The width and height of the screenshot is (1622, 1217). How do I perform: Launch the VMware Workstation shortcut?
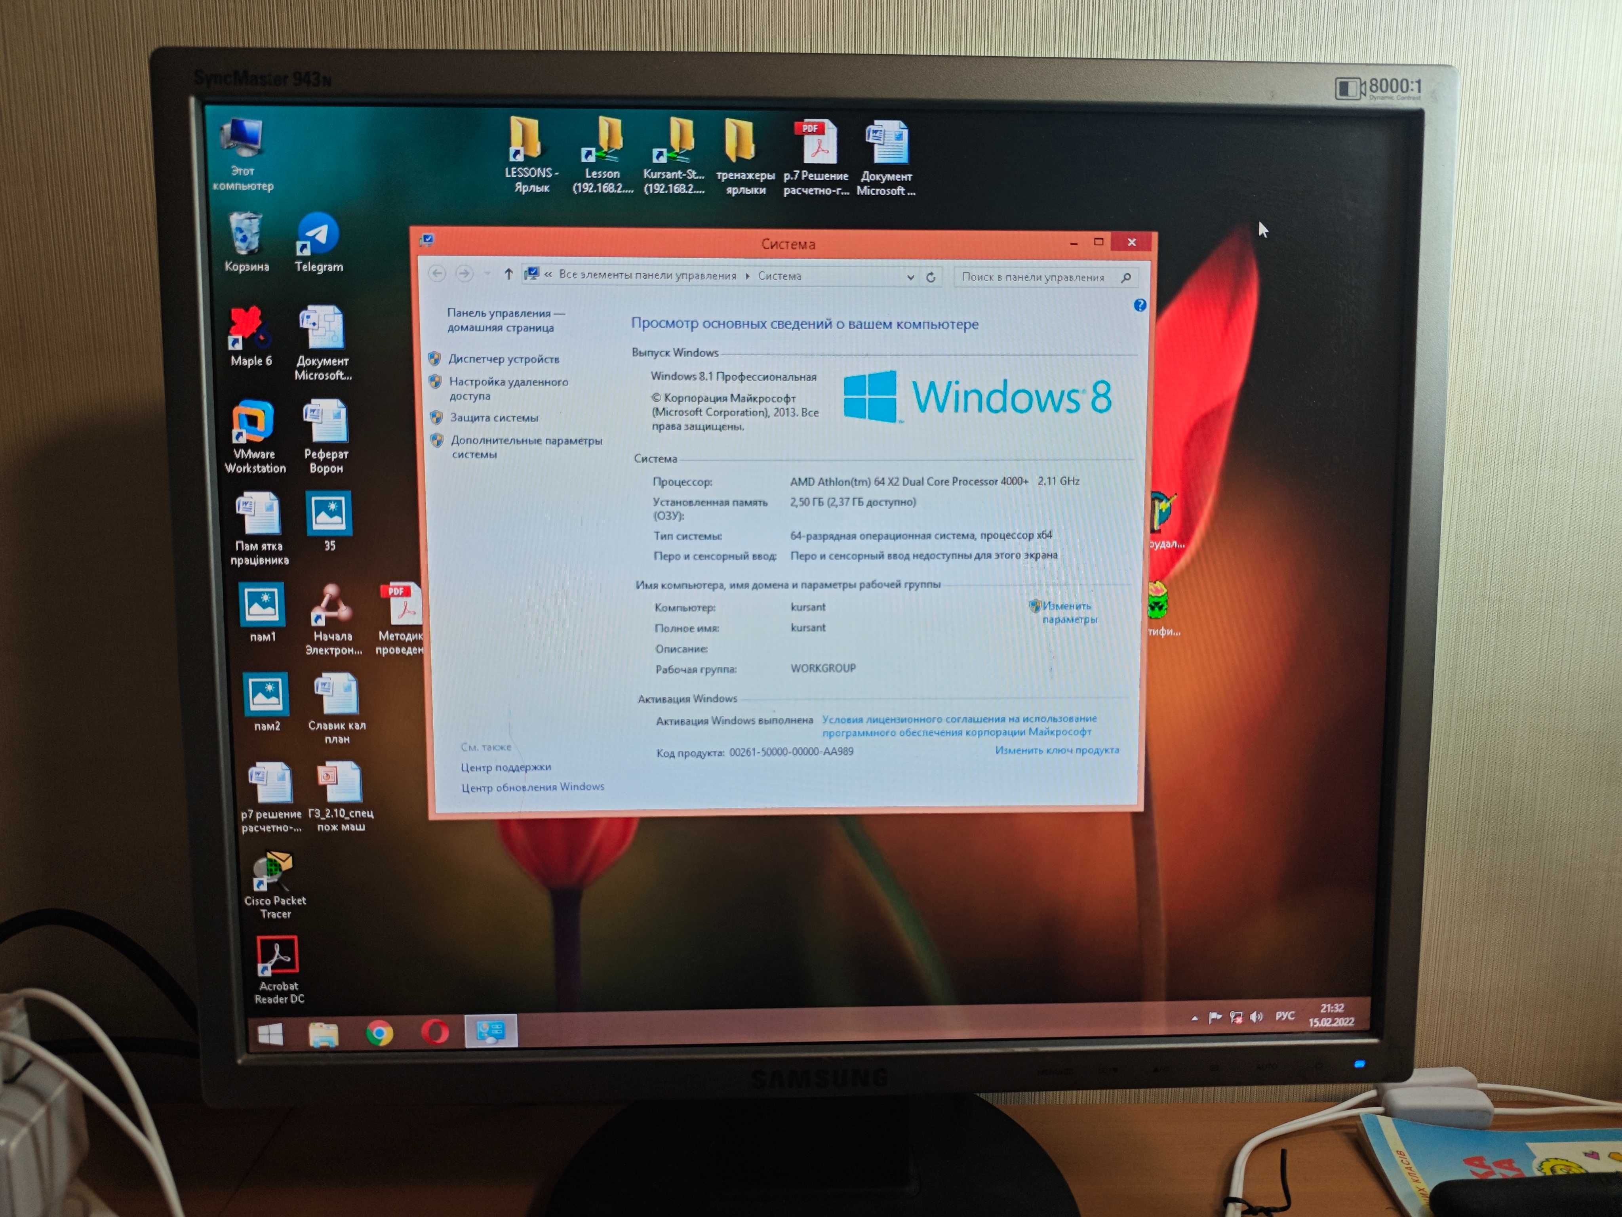pos(255,437)
